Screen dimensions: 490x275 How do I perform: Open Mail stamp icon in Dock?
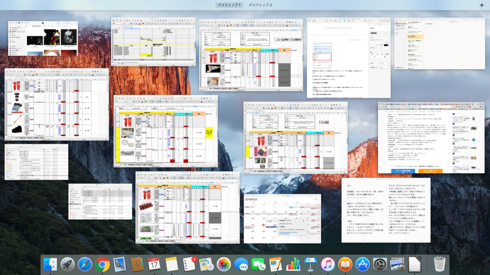coord(120,264)
